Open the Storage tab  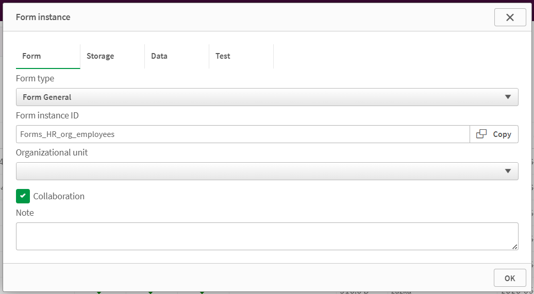coord(112,56)
